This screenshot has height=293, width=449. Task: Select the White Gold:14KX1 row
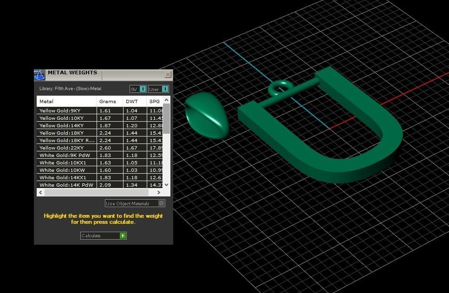[x=100, y=177]
